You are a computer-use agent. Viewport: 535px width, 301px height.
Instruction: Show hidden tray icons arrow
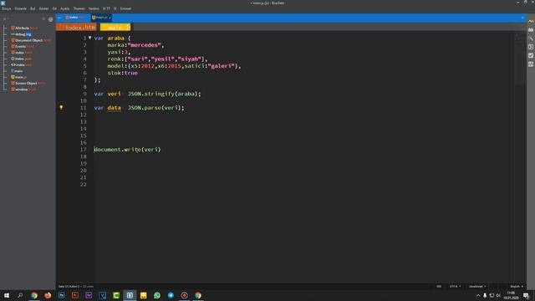(478, 295)
